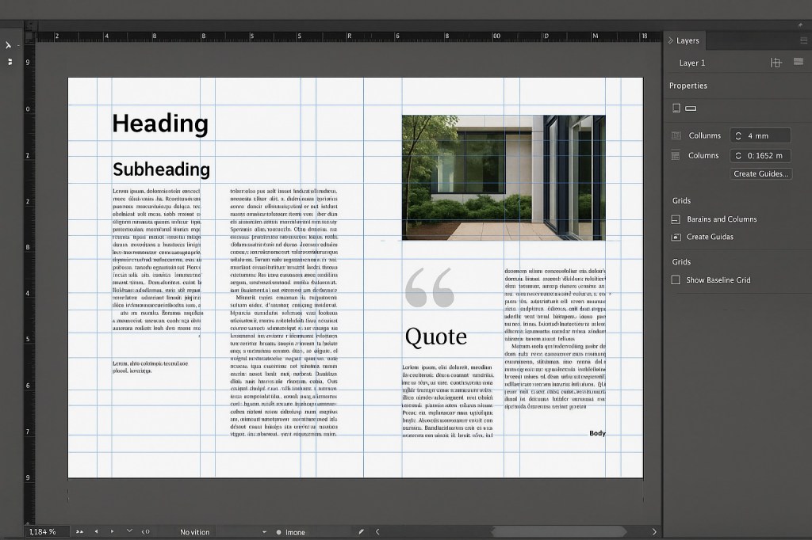Toggle the Create Guides checkbox under Grids
The height and width of the screenshot is (540, 812).
pos(676,237)
